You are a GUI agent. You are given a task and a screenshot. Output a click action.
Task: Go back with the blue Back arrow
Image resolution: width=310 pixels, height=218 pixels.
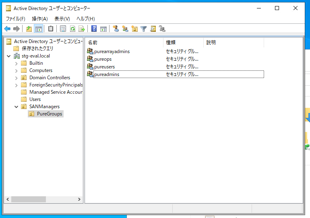point(7,29)
